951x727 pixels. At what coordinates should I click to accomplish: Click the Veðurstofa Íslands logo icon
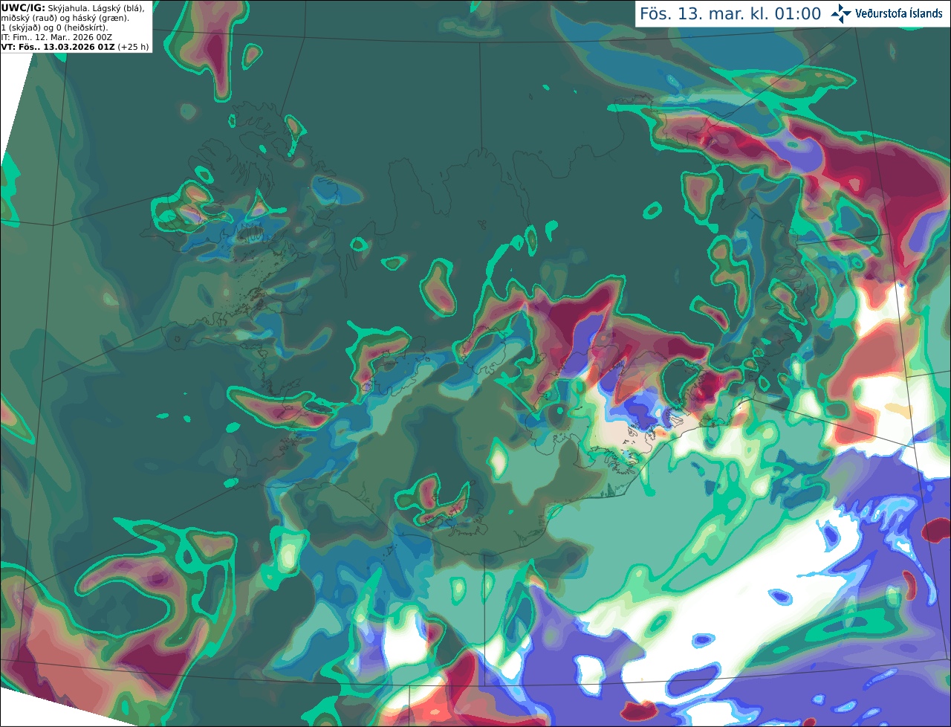click(841, 13)
